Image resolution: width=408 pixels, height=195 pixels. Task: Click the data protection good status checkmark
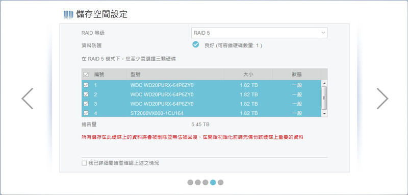tap(195, 45)
